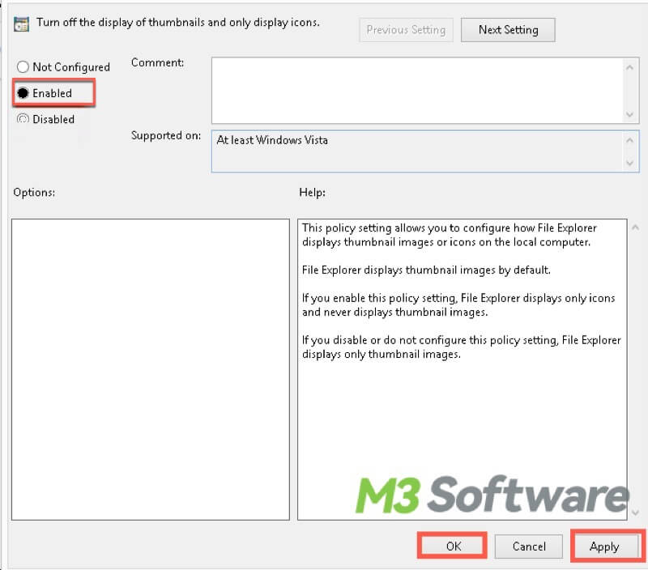Click the Help pane scroll up arrow
648x570 pixels.
point(636,227)
